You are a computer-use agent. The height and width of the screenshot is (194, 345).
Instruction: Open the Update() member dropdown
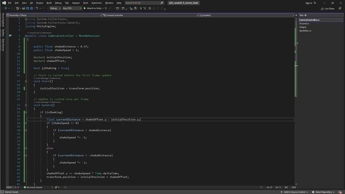[x=247, y=15]
